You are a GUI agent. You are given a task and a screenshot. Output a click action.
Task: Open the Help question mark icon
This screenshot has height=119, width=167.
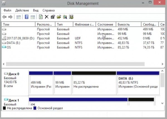point(26,17)
